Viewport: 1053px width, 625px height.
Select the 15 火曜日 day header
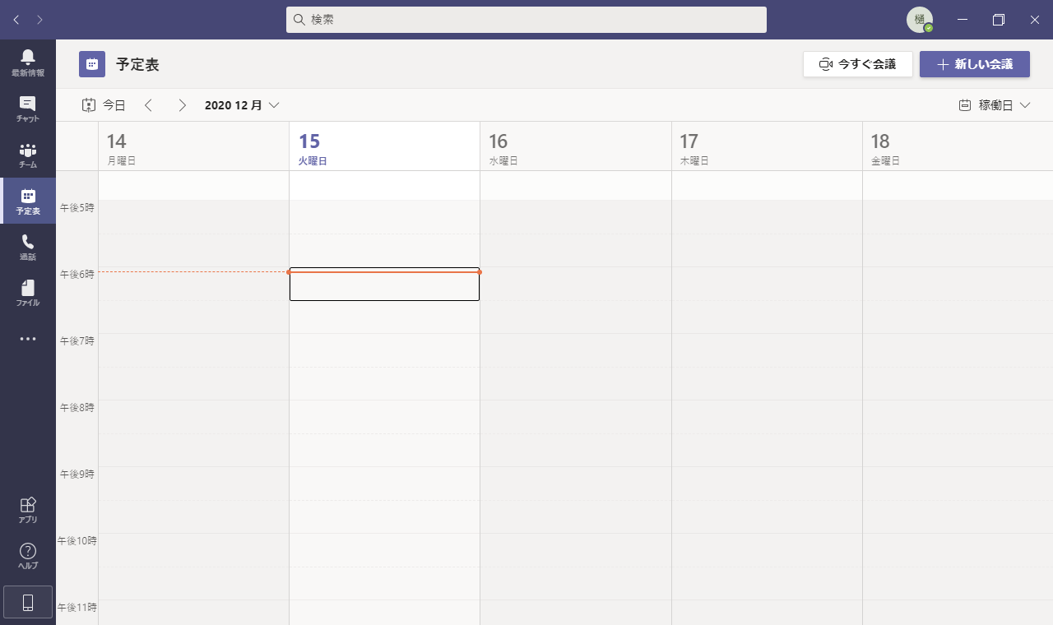(x=384, y=147)
